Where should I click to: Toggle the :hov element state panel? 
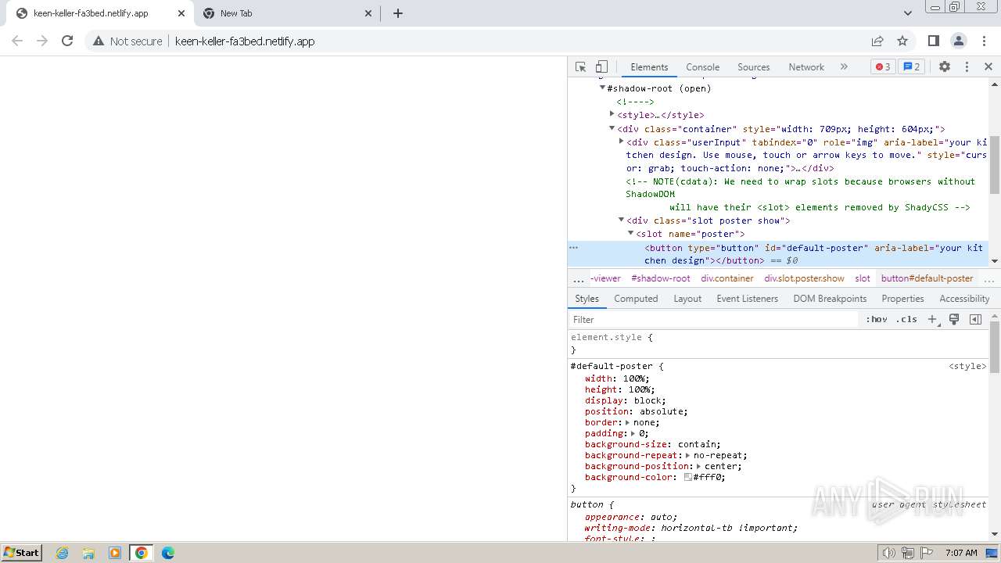pos(877,320)
